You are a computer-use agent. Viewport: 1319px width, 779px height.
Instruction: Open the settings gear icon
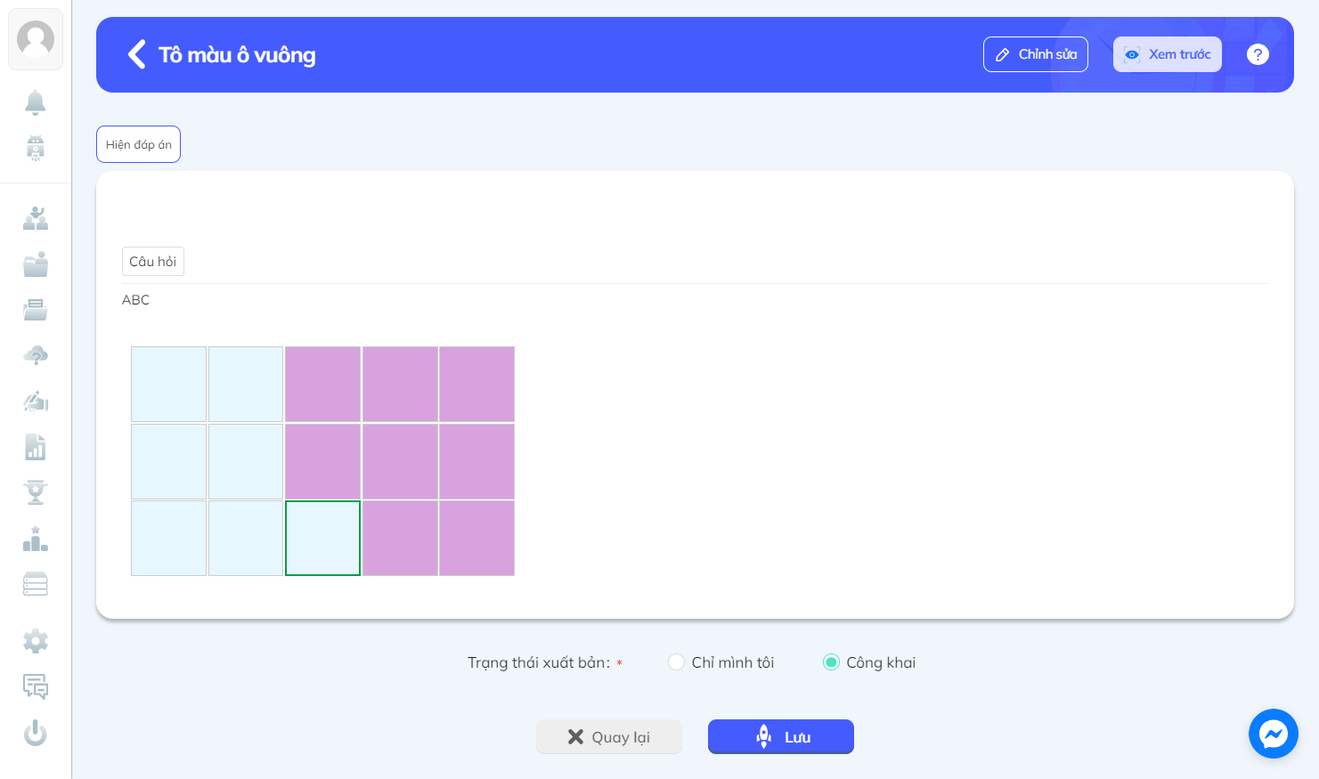pos(36,641)
